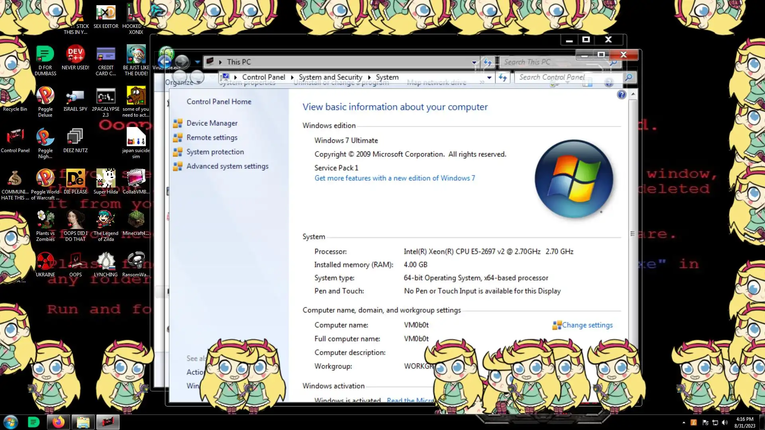
Task: Open File Explorer from the taskbar
Action: click(83, 422)
